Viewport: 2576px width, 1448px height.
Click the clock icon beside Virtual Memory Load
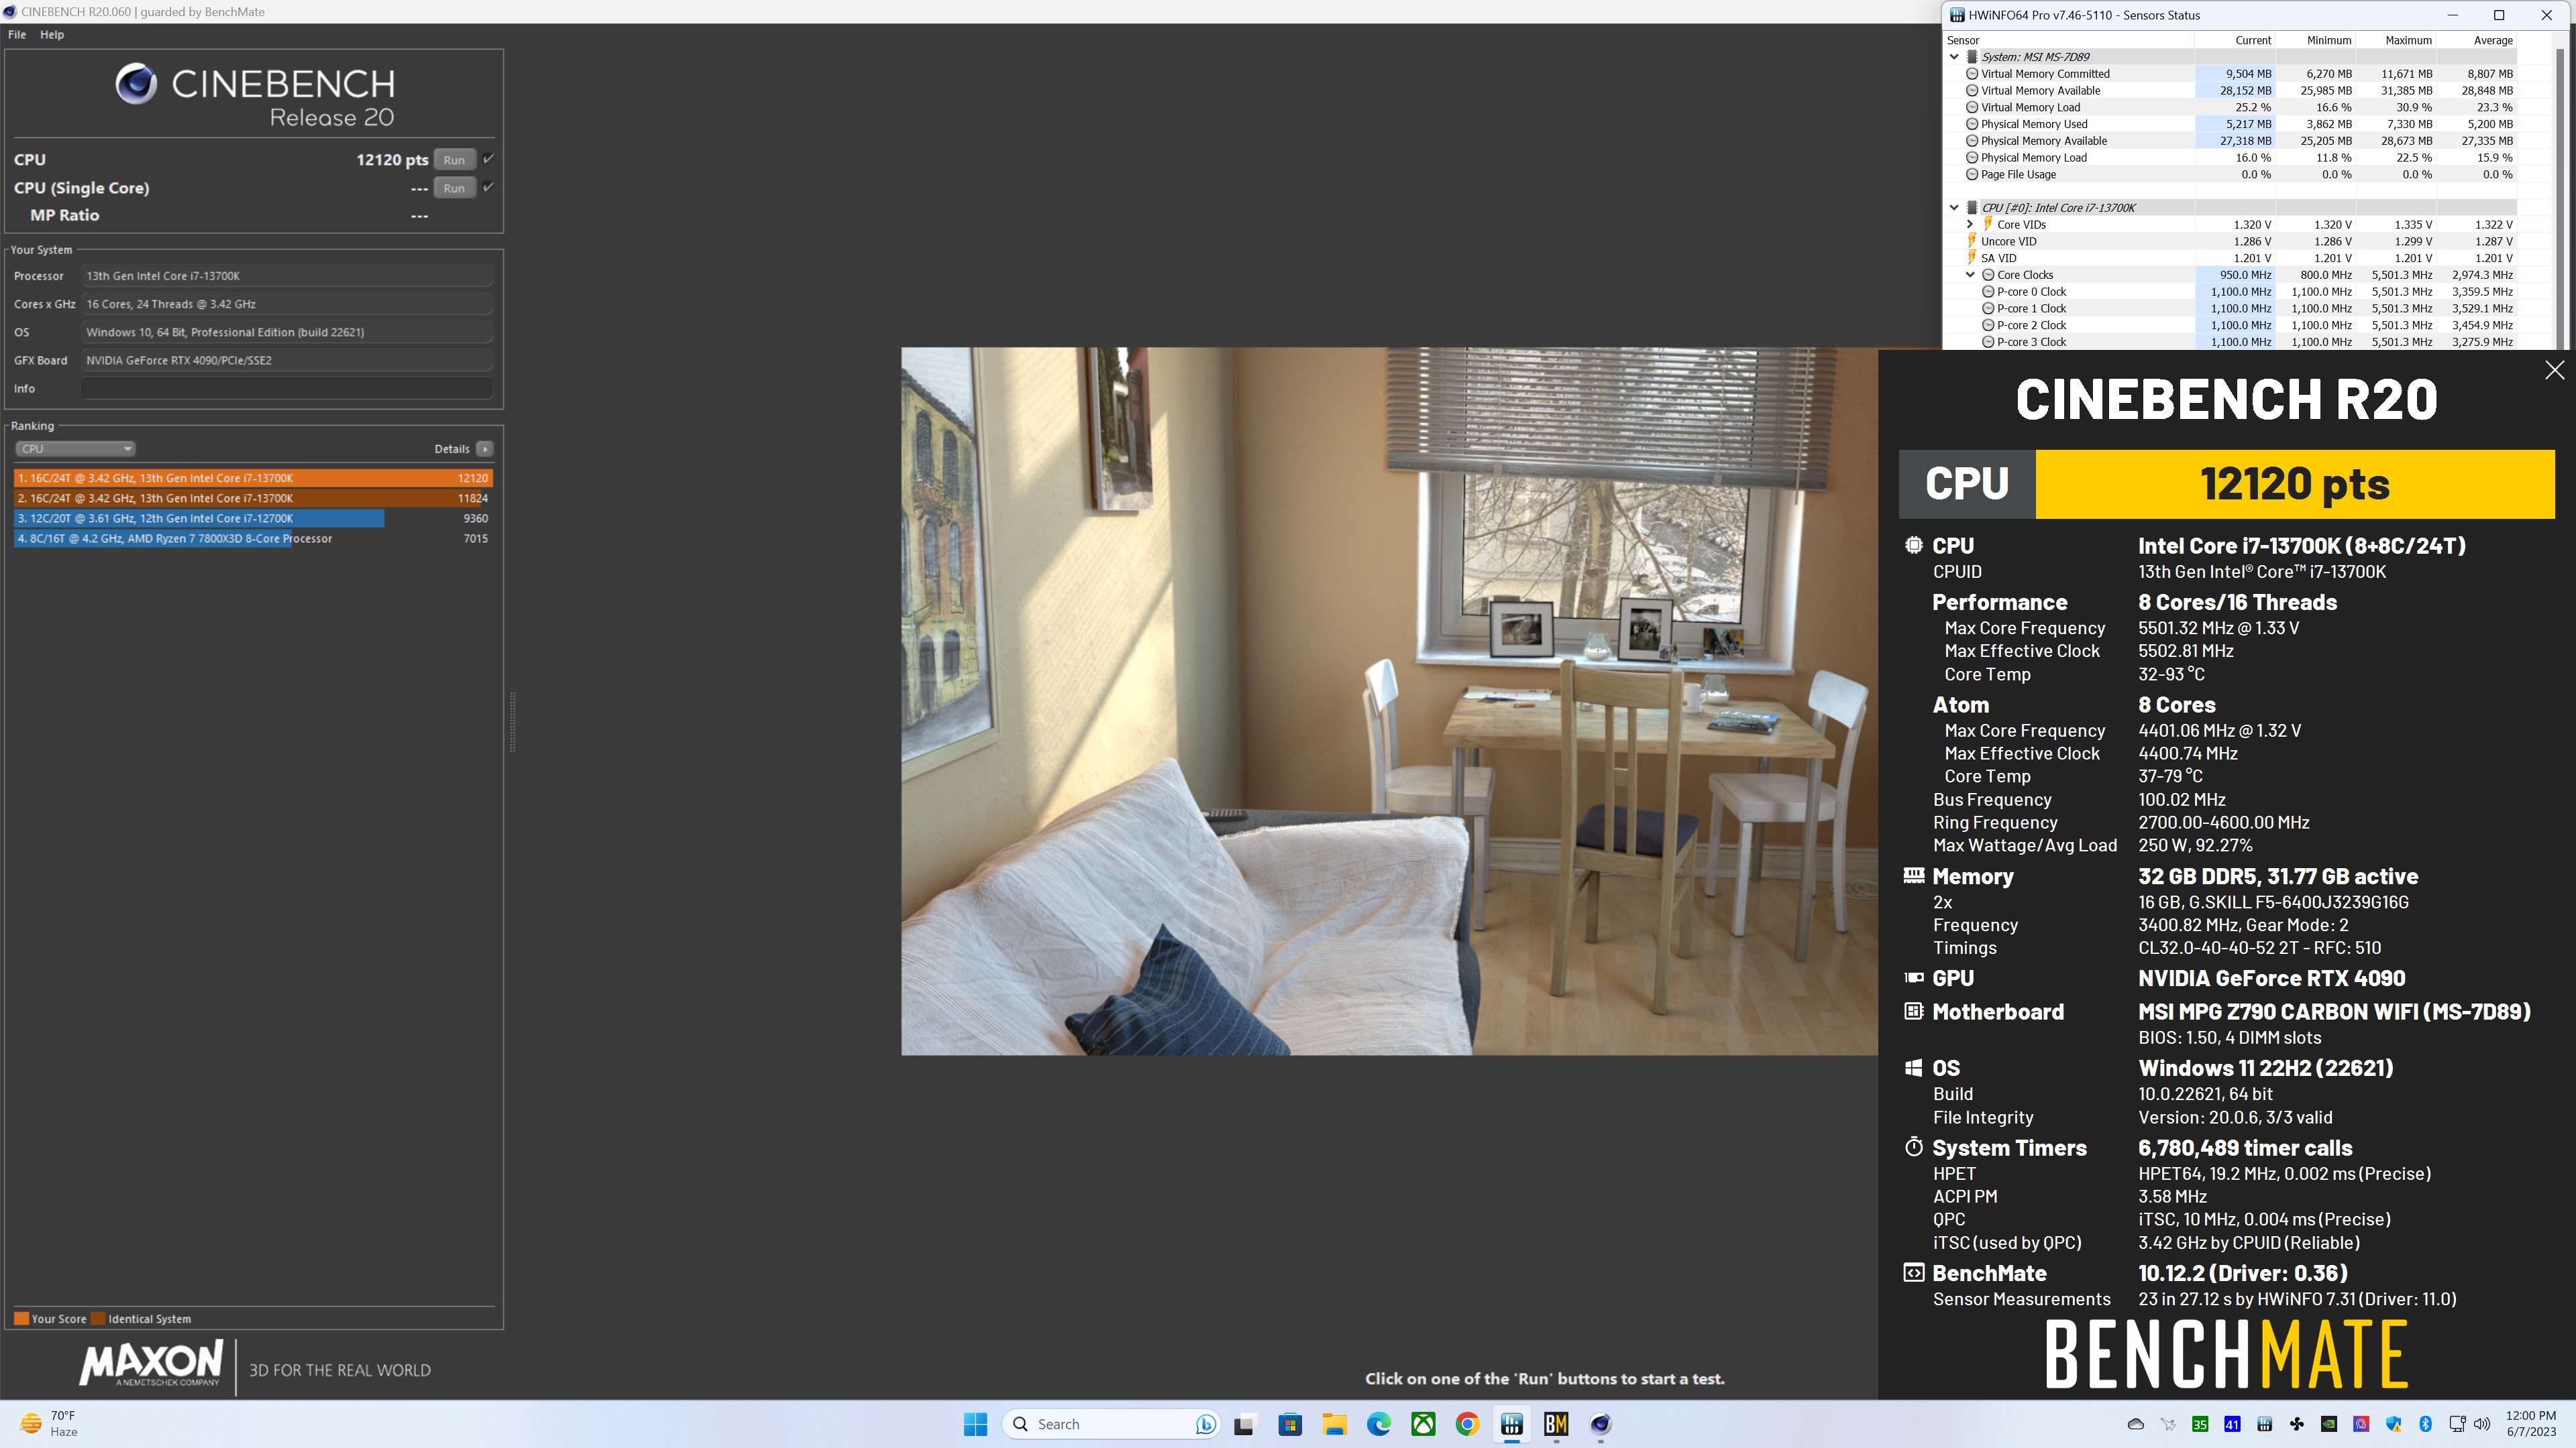tap(1972, 108)
